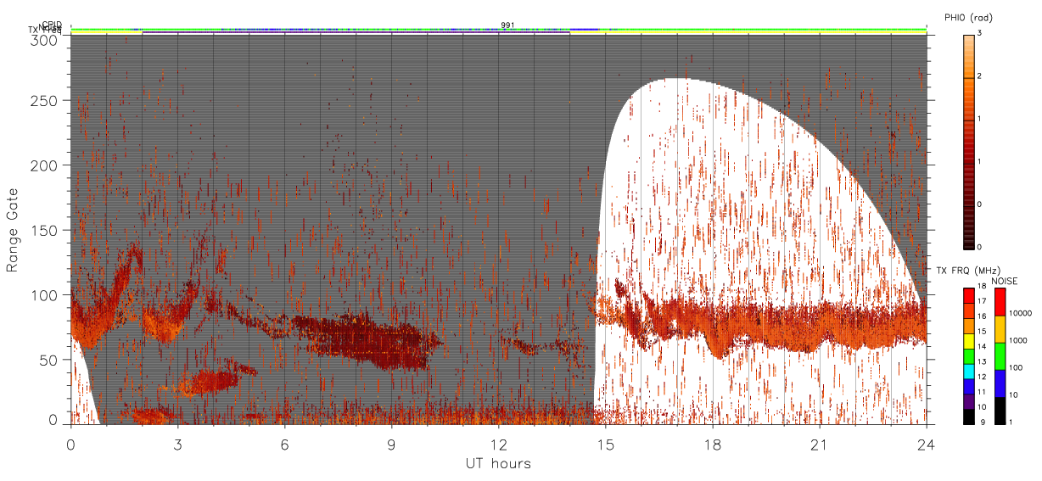The height and width of the screenshot is (481, 1042).
Task: Click x-axis tick label '21'
Action: click(x=819, y=444)
